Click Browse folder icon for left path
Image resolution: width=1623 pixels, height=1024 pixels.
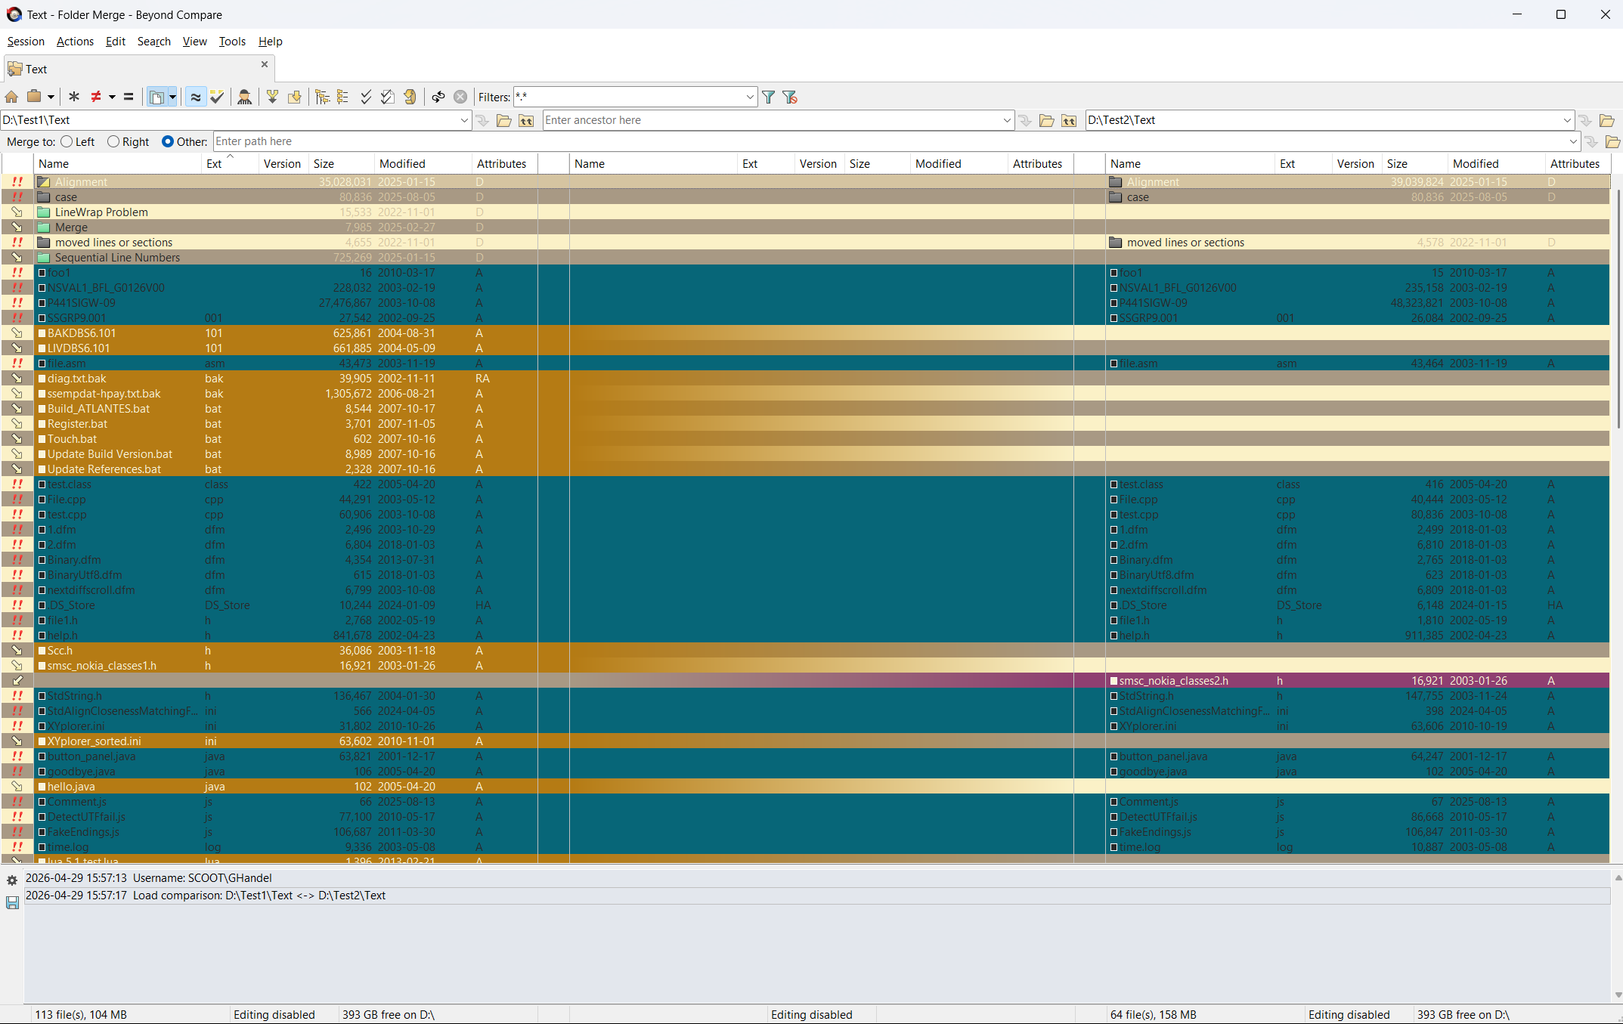click(x=504, y=120)
